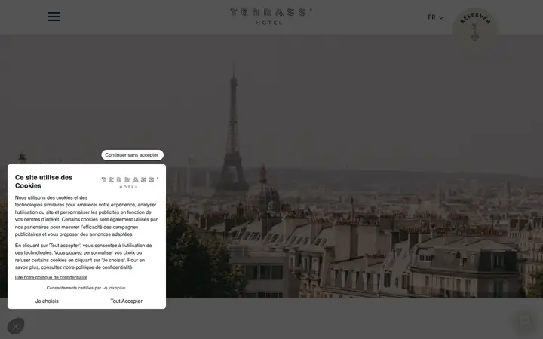Click Continuer sans accepter

pos(132,155)
